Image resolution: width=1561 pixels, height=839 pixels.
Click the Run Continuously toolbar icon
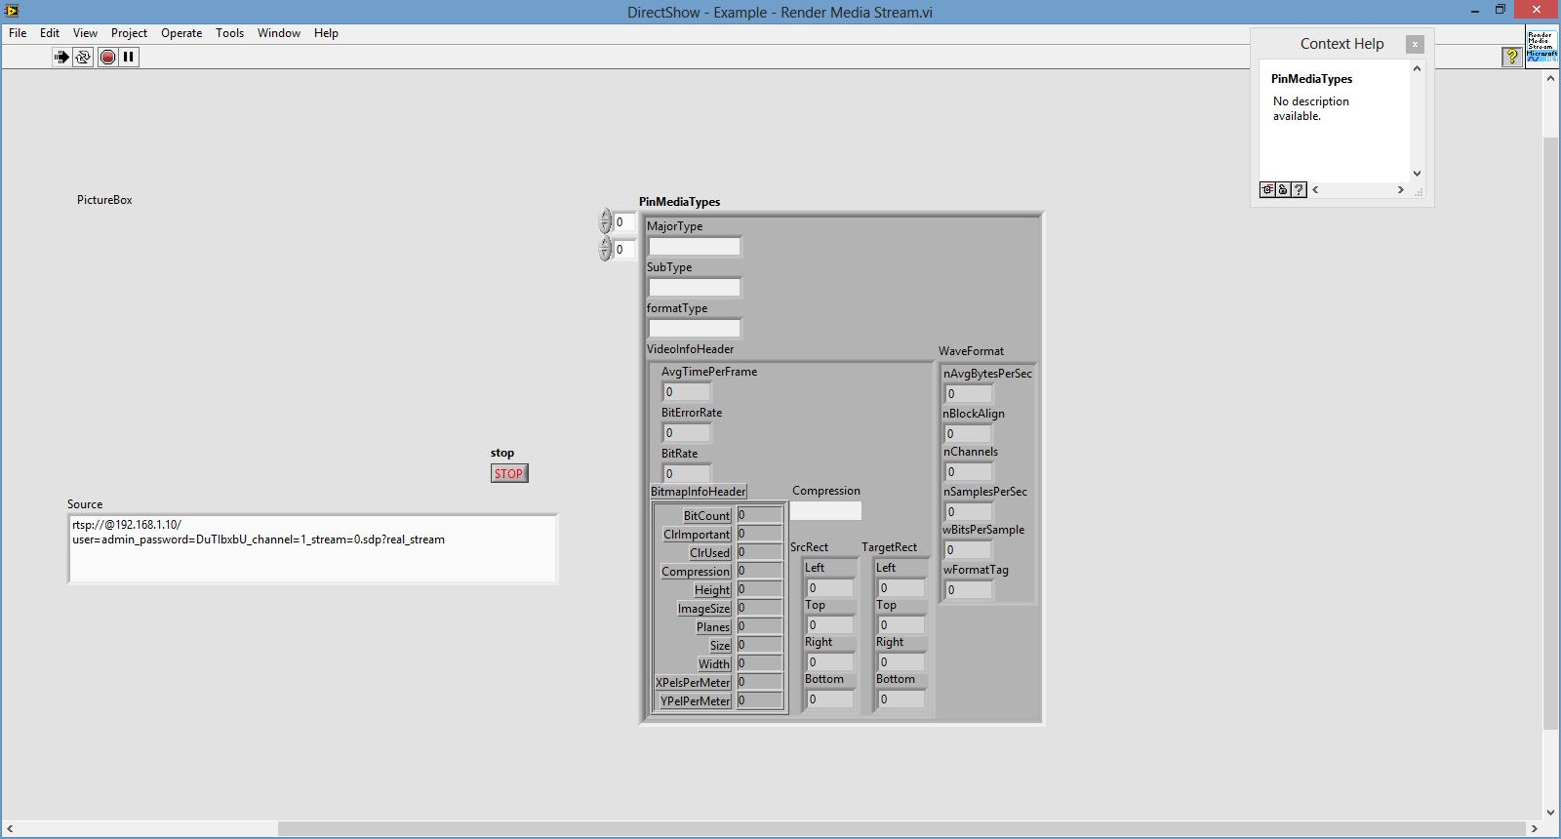83,57
